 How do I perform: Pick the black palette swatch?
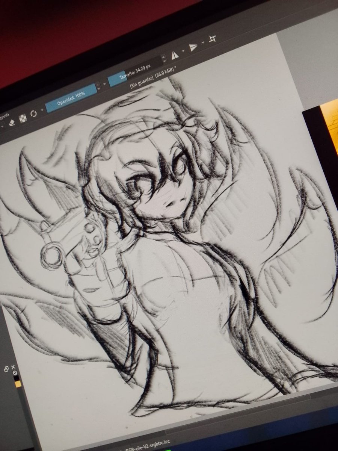16,378
